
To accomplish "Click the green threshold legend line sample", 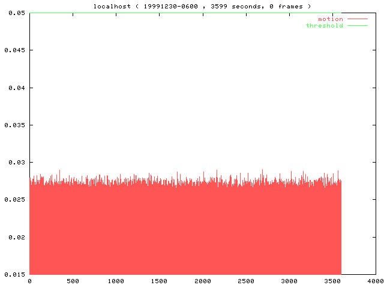I will pyautogui.click(x=357, y=25).
